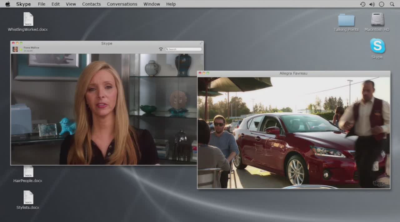Open the Apple menu
Screen dimensions: 400x222
pyautogui.click(x=7, y=4)
